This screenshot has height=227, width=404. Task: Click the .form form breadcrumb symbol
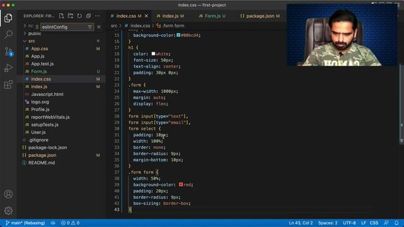(x=173, y=26)
